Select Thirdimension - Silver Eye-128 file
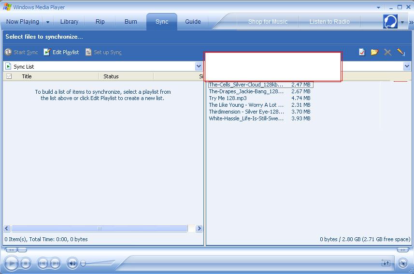Image resolution: width=414 pixels, height=274 pixels. pos(260,112)
